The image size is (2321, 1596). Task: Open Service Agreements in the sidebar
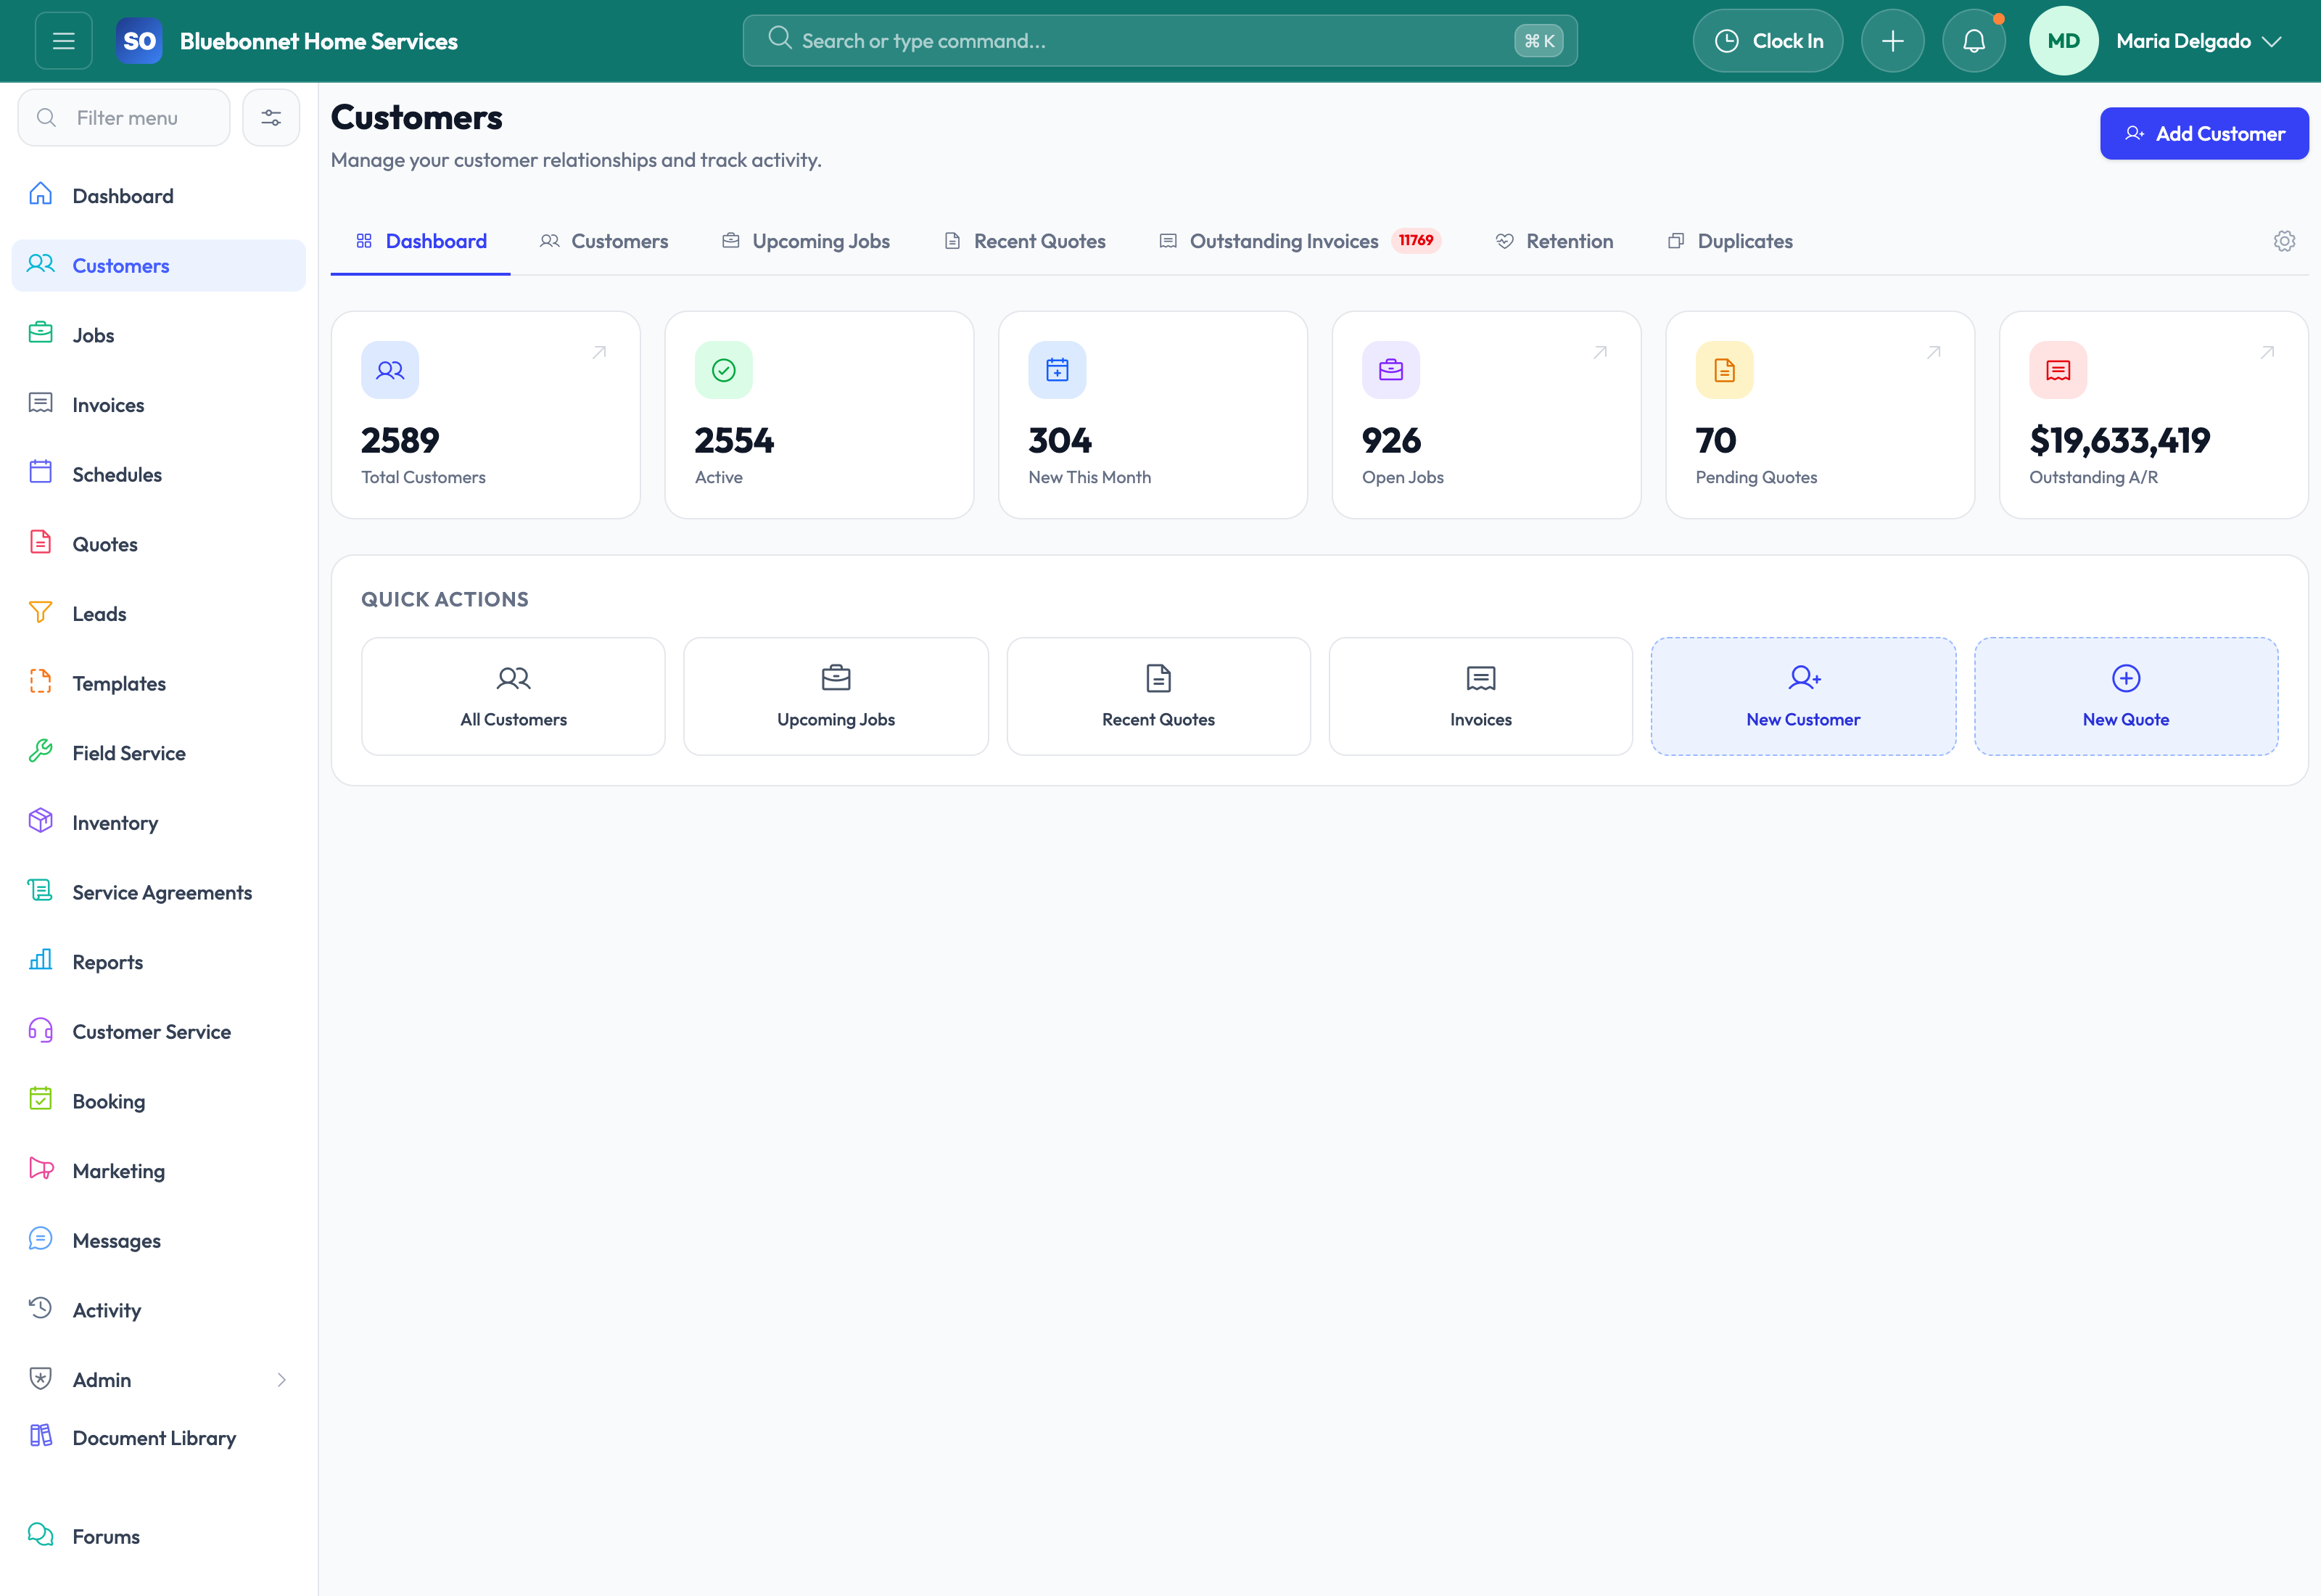(159, 892)
